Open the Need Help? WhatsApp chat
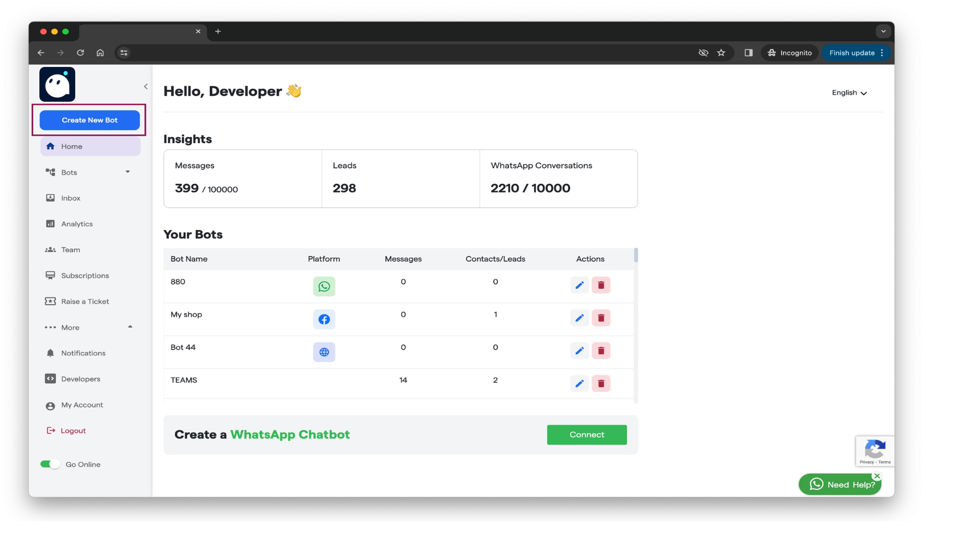 840,485
